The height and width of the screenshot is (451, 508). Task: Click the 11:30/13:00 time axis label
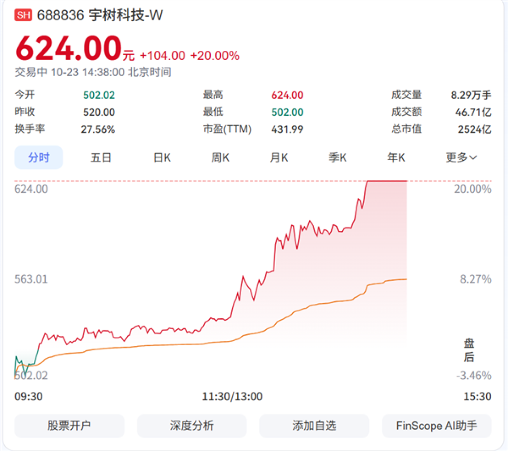point(232,396)
